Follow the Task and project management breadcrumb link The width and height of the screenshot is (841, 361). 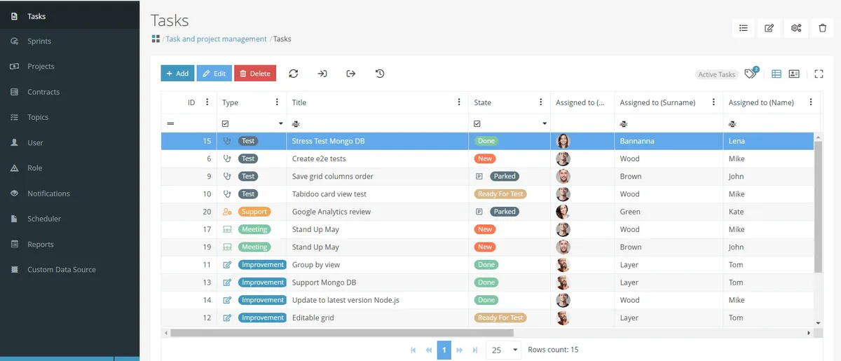216,39
